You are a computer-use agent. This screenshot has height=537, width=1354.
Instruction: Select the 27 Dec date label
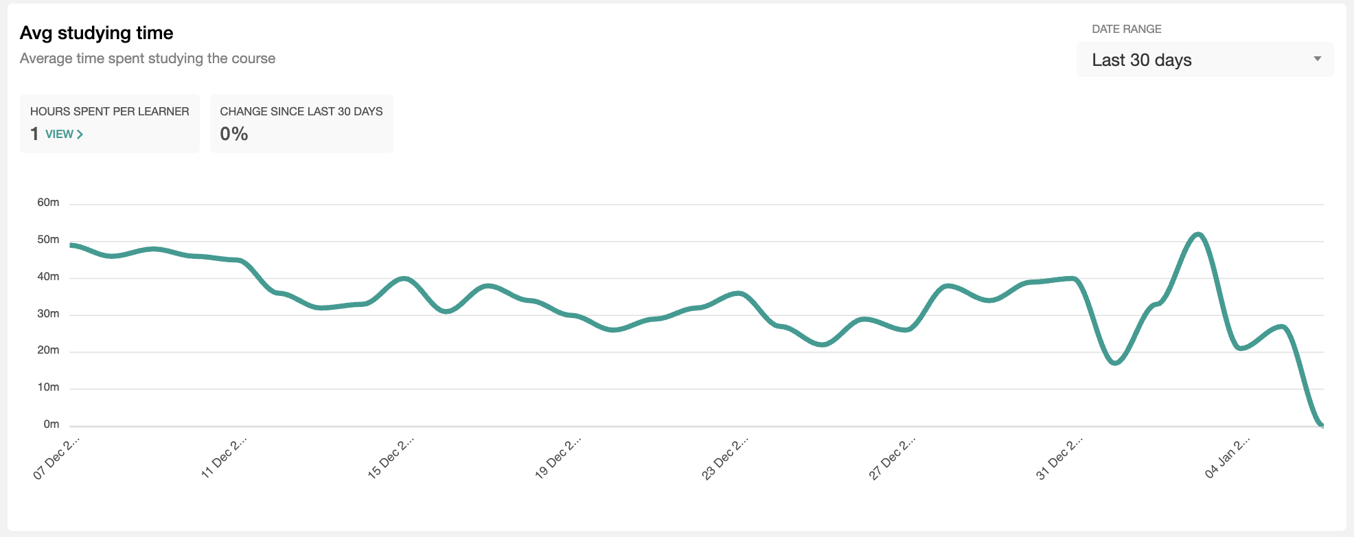coord(892,457)
